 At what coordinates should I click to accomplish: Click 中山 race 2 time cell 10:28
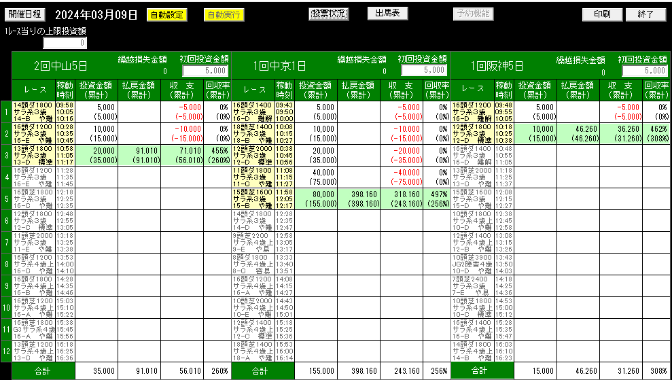pos(65,134)
